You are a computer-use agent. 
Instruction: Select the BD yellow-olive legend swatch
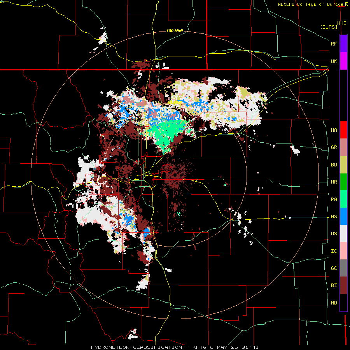pyautogui.click(x=343, y=165)
